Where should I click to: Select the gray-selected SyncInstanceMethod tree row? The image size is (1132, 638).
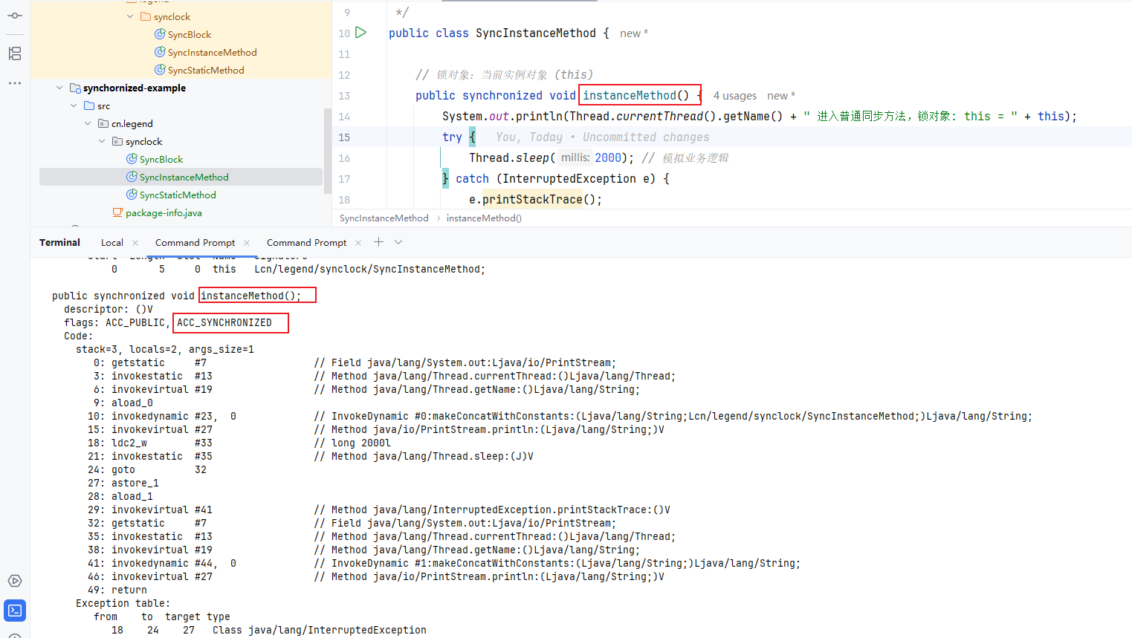(x=181, y=177)
